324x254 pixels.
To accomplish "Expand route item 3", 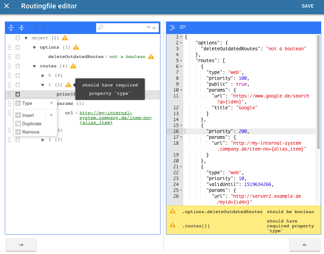I will point(43,140).
